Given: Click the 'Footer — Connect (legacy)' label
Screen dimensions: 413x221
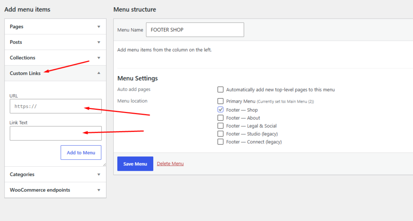Looking at the screenshot, I should click(254, 142).
